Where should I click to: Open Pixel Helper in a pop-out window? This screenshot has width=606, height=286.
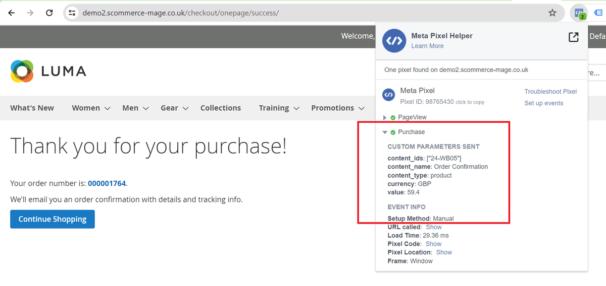coord(573,37)
